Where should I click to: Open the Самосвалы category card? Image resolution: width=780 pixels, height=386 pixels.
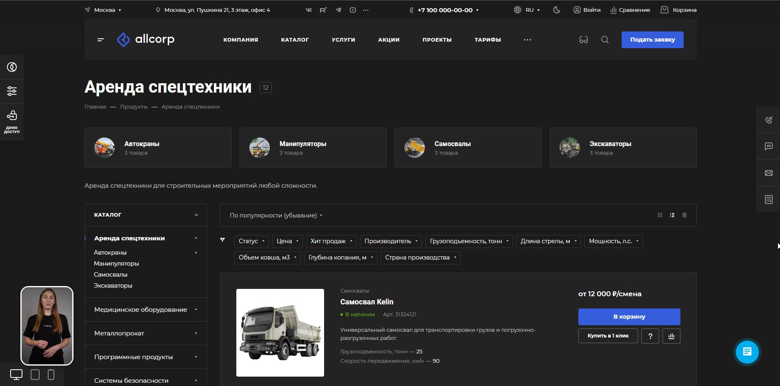[468, 147]
